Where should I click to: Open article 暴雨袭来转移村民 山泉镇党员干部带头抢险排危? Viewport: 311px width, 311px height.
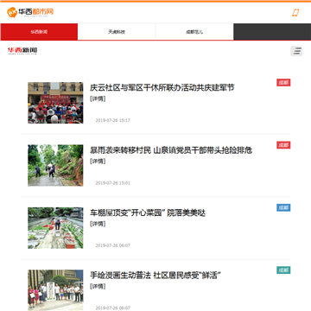pos(171,150)
